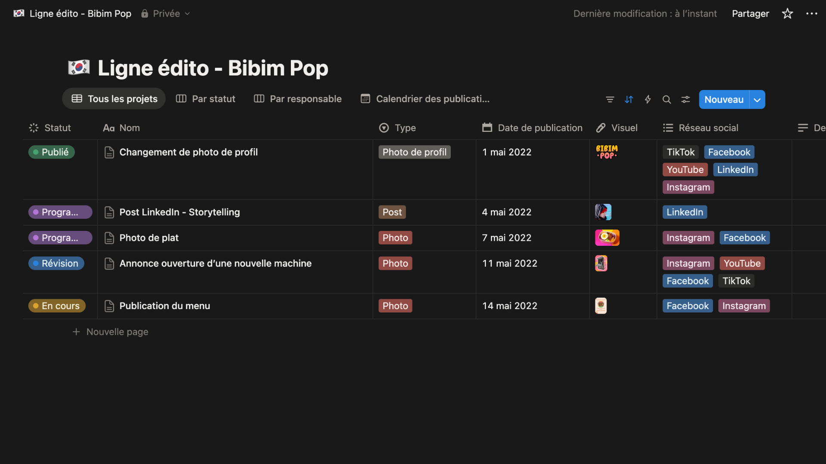
Task: Click the Publié green status tag
Action: coord(52,152)
